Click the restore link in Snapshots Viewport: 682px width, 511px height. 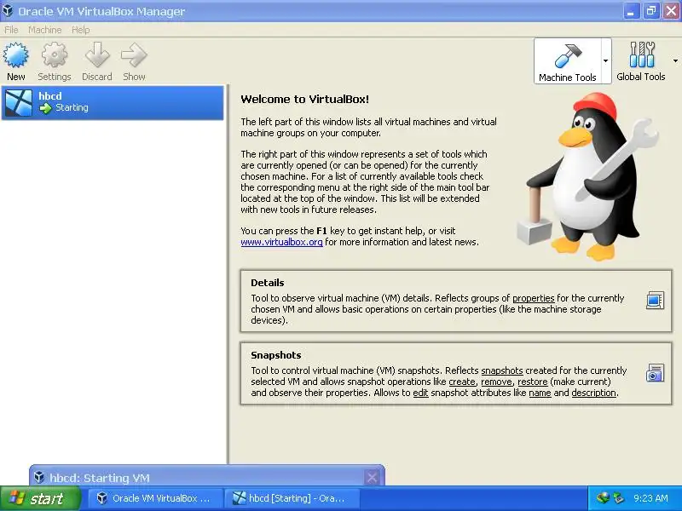tap(532, 382)
